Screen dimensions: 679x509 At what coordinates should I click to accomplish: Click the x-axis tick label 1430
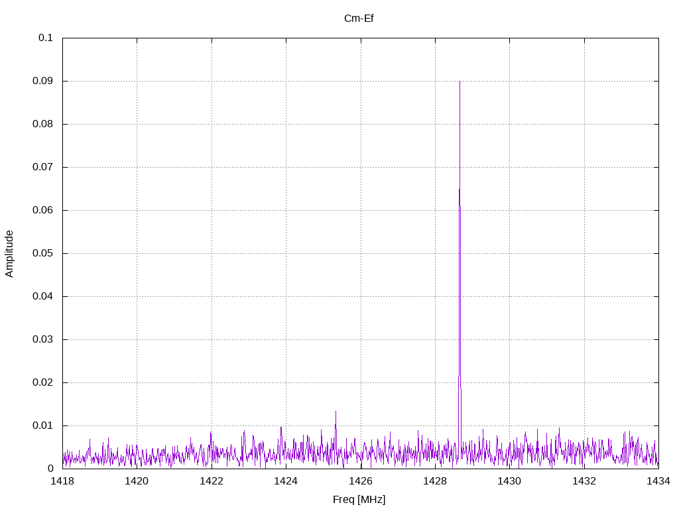tap(510, 481)
